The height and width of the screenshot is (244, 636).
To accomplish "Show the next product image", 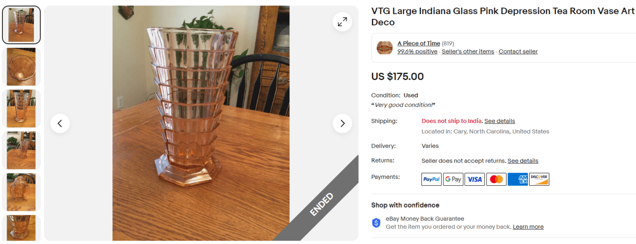I will [342, 123].
